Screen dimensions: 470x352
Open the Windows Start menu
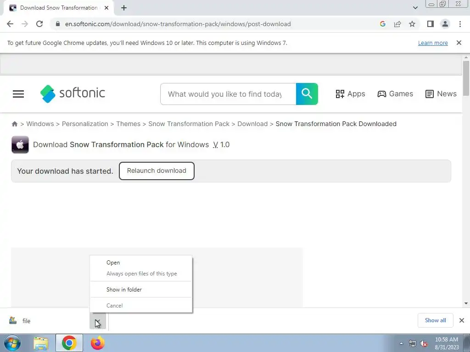12,343
